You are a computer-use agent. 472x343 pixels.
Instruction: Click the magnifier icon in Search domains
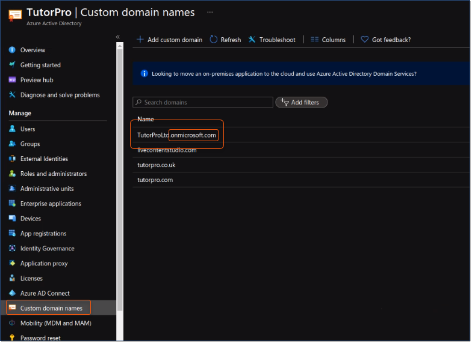click(x=138, y=102)
